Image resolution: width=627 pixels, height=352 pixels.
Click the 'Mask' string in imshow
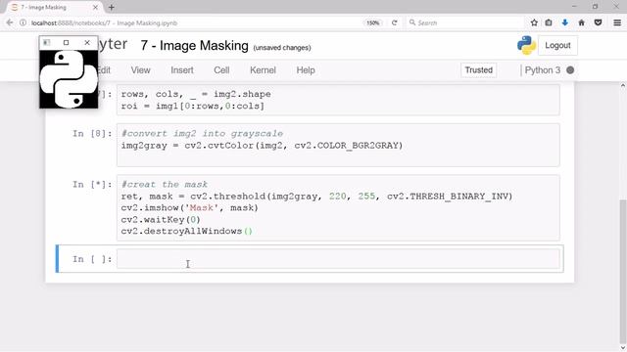click(x=201, y=208)
